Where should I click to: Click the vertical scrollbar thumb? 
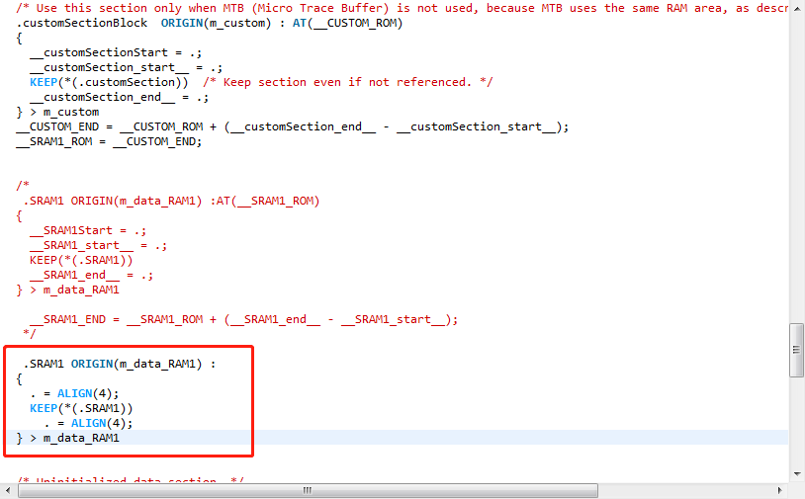797,350
